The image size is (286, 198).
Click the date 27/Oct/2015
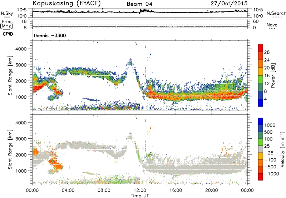[x=229, y=4]
